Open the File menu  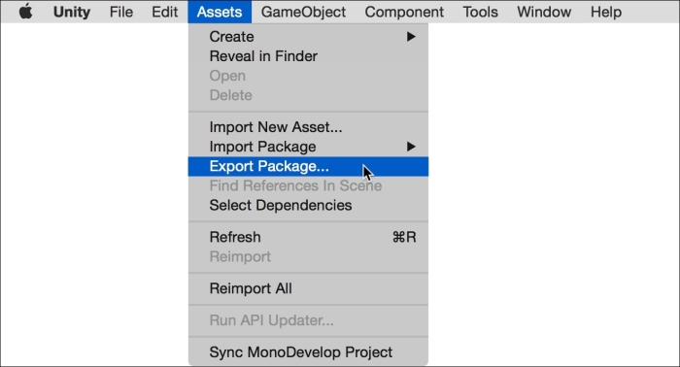coord(121,12)
